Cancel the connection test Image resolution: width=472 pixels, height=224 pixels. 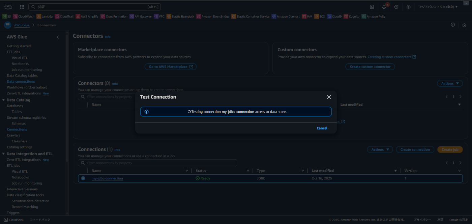pyautogui.click(x=322, y=128)
